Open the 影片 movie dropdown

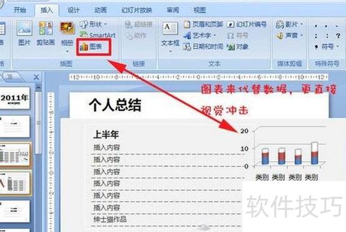[x=289, y=24]
